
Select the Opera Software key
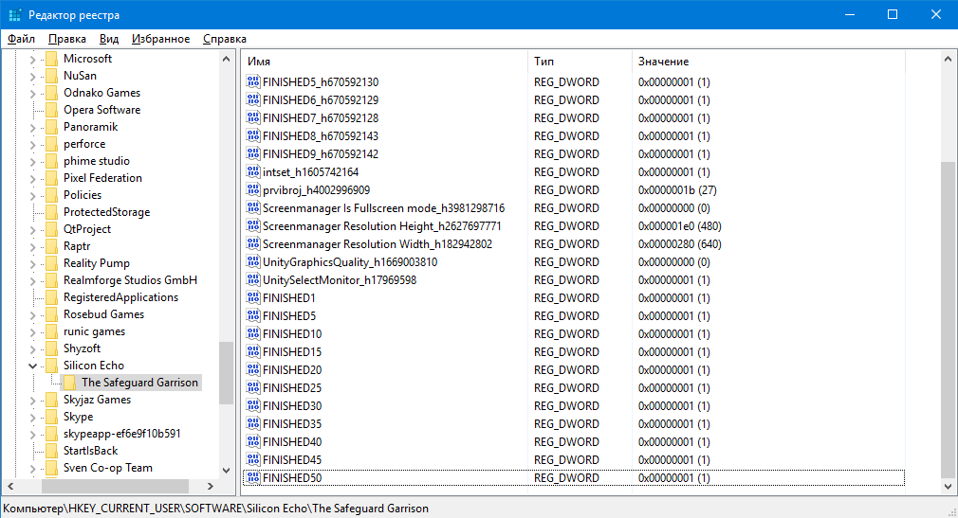101,110
